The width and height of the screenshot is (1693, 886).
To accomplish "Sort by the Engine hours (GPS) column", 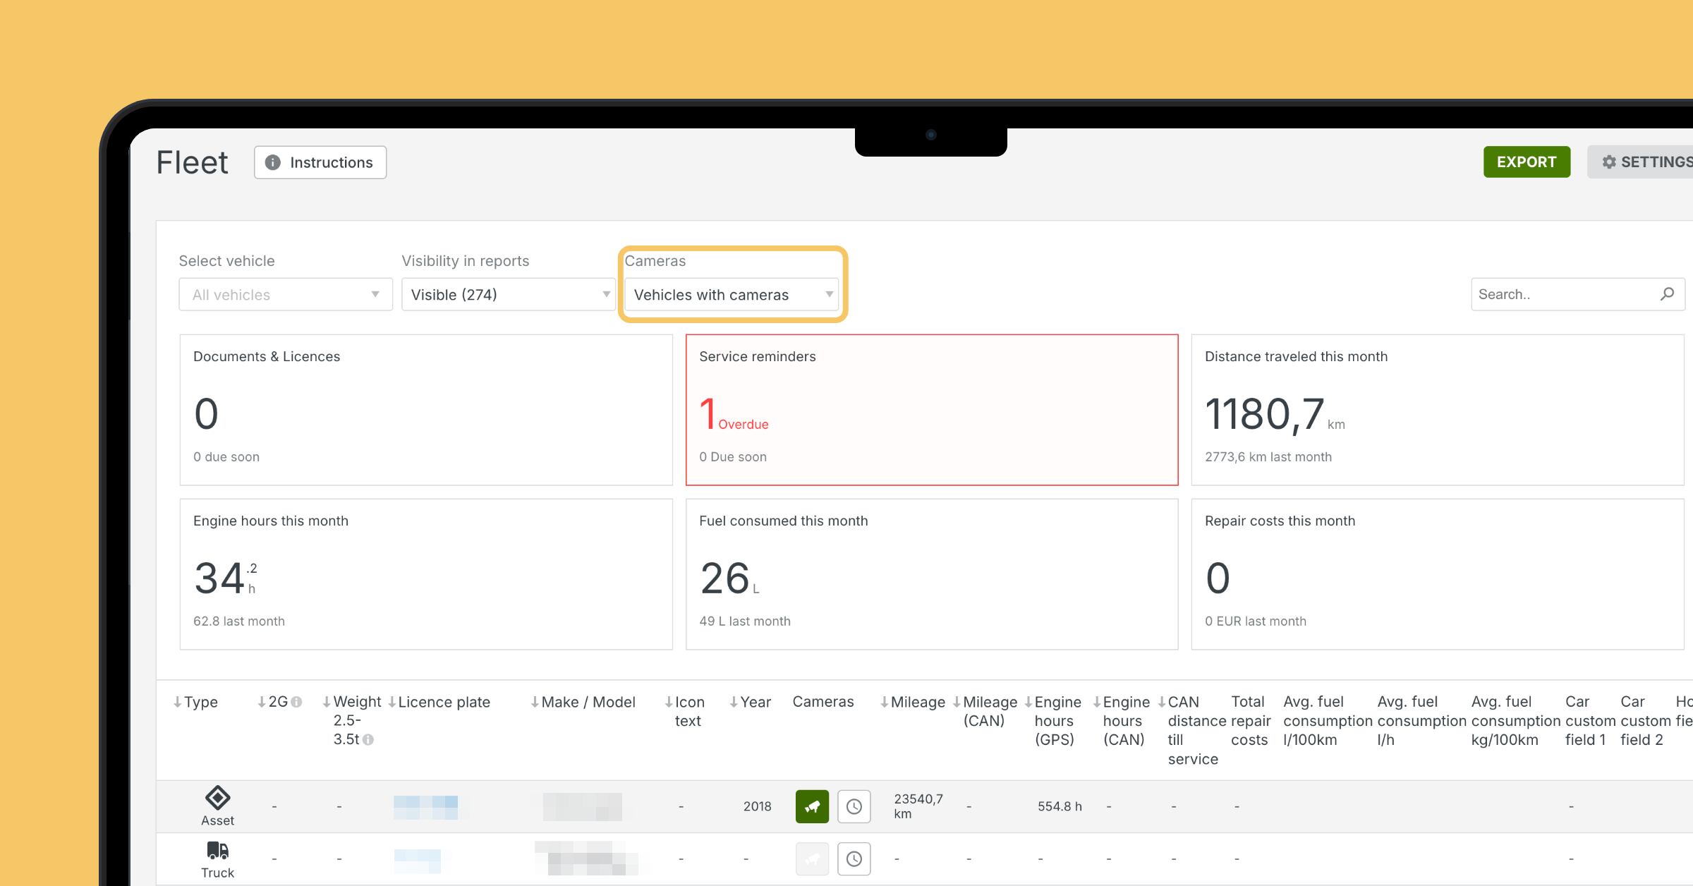I will [x=1052, y=720].
